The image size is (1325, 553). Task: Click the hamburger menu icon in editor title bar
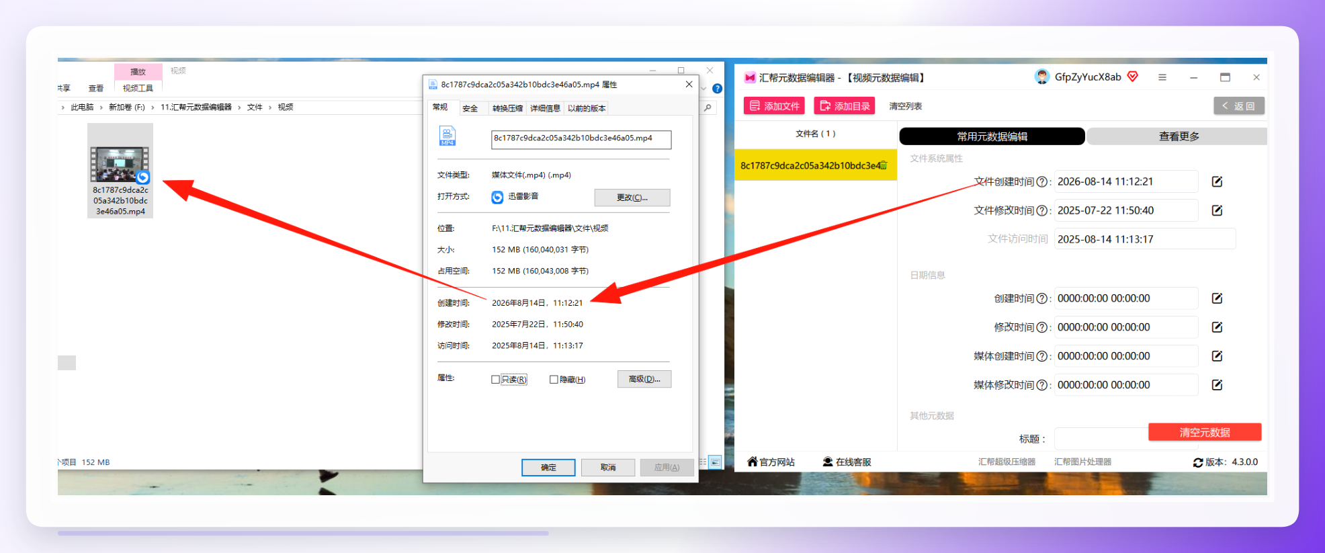(x=1162, y=77)
